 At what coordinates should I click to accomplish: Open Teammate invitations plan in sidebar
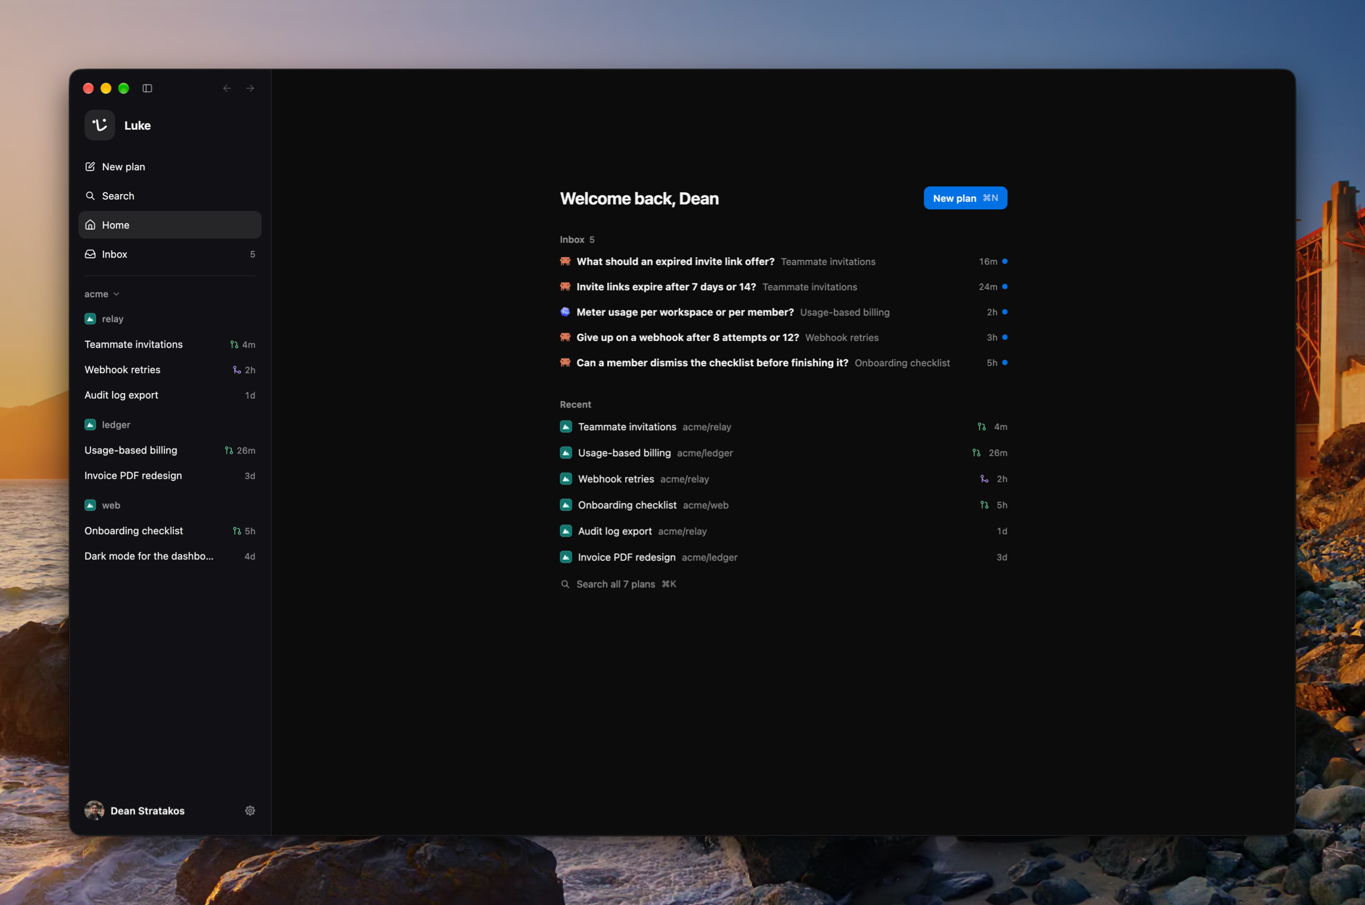click(x=169, y=345)
